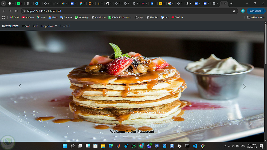The image size is (267, 150).
Task: View site information icon in address bar
Action: (x=24, y=11)
